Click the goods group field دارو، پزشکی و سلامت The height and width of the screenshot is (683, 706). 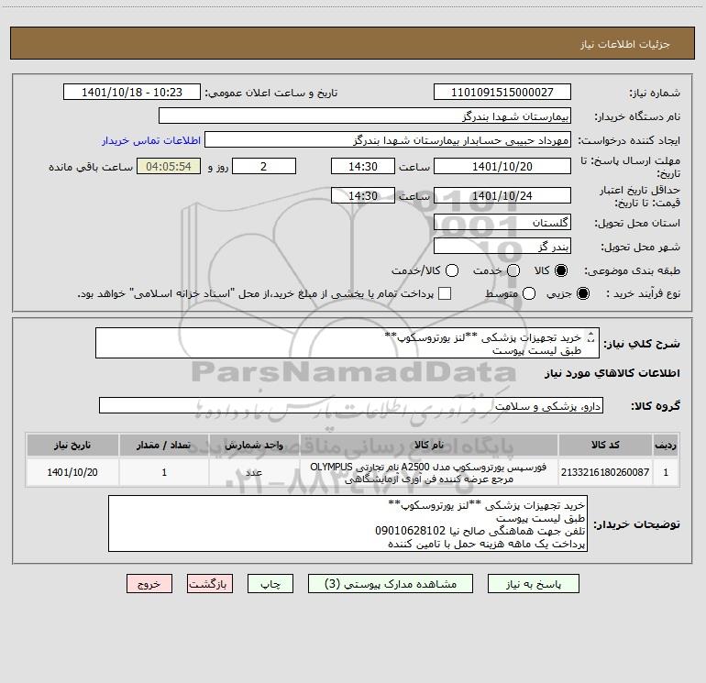pos(351,405)
